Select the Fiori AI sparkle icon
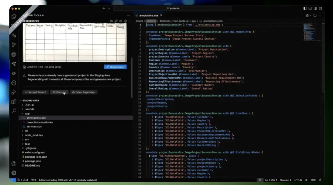The height and width of the screenshot is (185, 333). click(14, 64)
